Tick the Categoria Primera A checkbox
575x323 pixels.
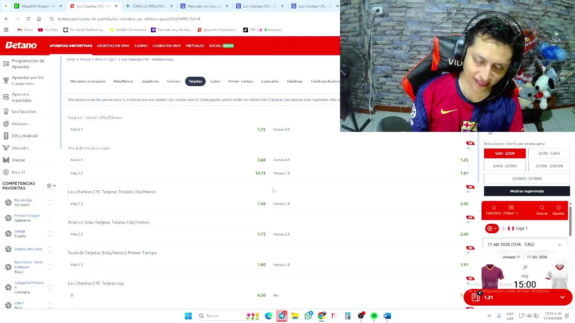click(x=50, y=287)
